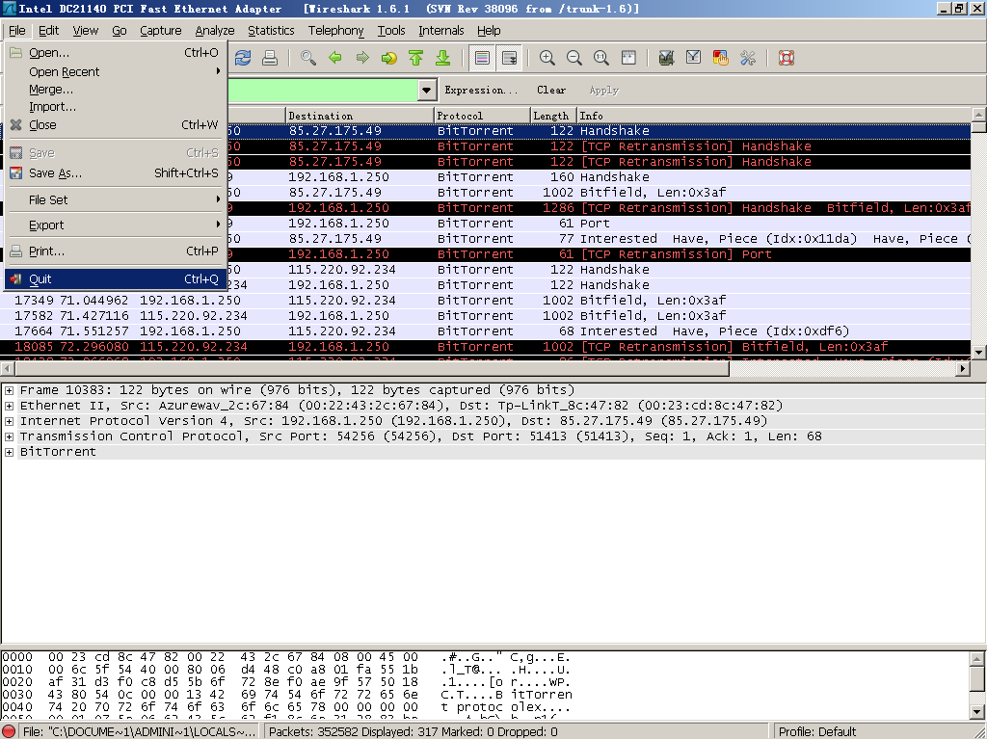Toggle packet list colorize icon
Image resolution: width=987 pixels, height=740 pixels.
pos(482,58)
